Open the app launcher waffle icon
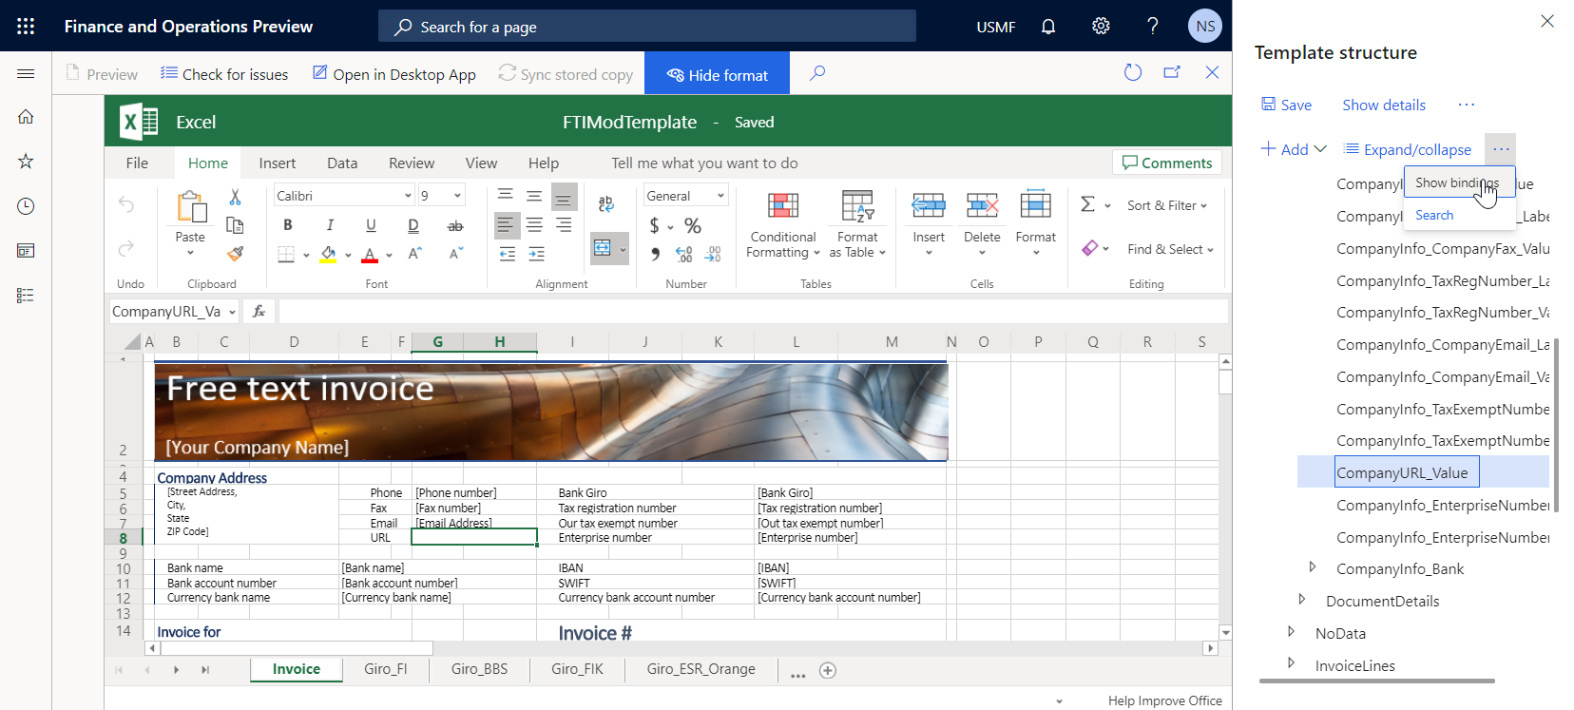The width and height of the screenshot is (1574, 710). point(26,27)
